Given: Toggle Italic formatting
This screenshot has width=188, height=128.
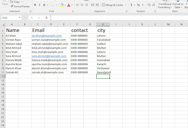Looking at the screenshot, I should [40, 5].
